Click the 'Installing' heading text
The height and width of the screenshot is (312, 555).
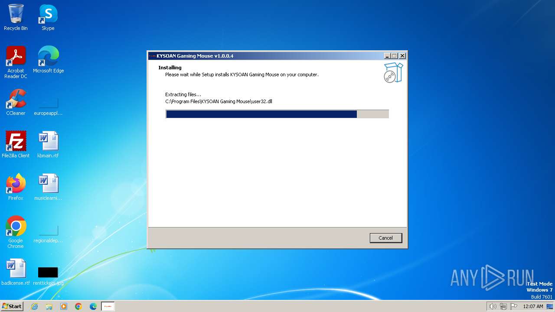[x=170, y=68]
